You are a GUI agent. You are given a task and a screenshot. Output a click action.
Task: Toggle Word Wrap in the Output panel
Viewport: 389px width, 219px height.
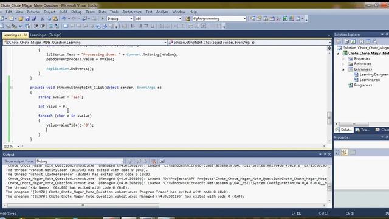162,161
